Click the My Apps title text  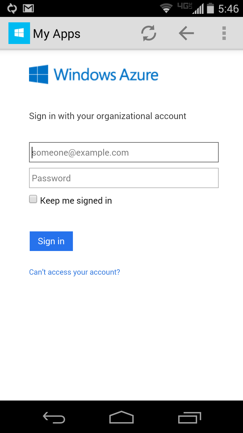pyautogui.click(x=57, y=34)
